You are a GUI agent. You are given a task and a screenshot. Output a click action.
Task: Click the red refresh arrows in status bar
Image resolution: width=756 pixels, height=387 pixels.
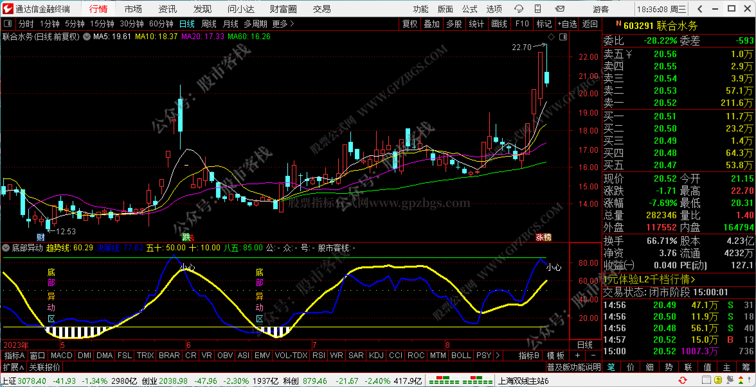click(x=682, y=381)
